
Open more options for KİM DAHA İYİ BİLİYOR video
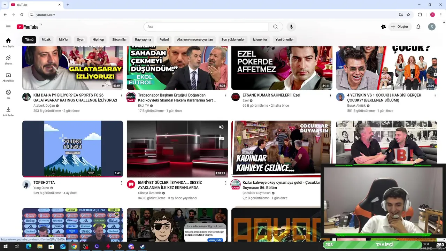pos(121,96)
